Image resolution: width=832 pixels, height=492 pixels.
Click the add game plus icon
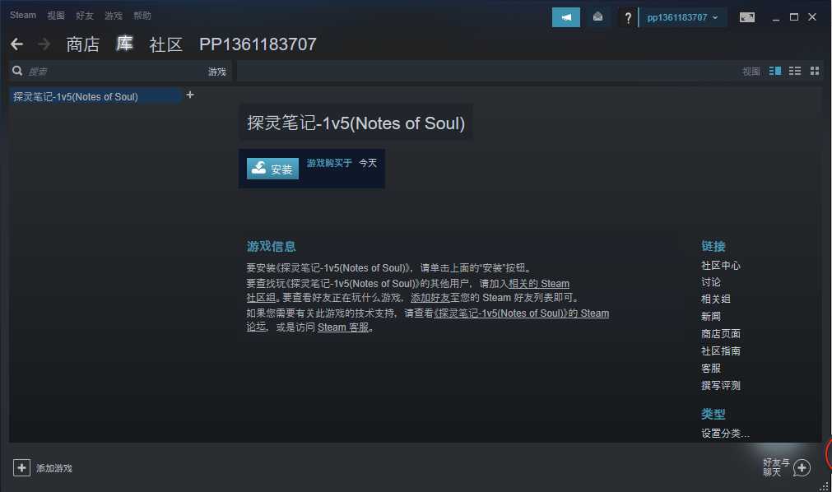click(21, 467)
